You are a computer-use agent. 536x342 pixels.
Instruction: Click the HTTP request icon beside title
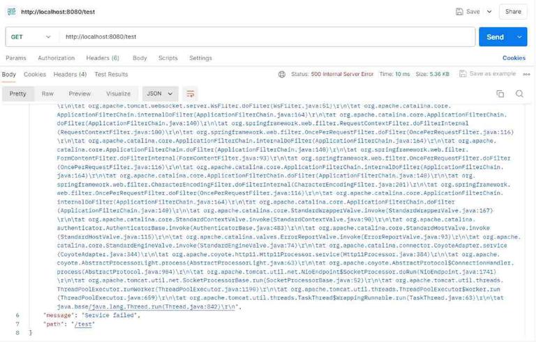click(12, 12)
